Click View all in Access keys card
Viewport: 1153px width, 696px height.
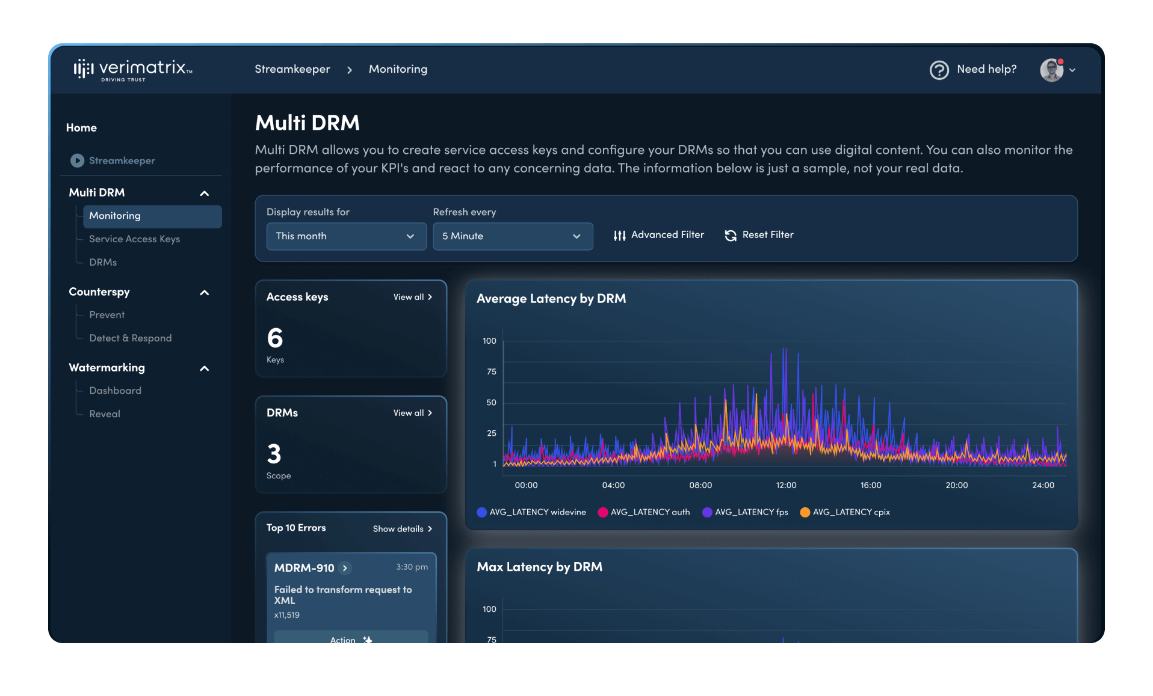point(413,297)
